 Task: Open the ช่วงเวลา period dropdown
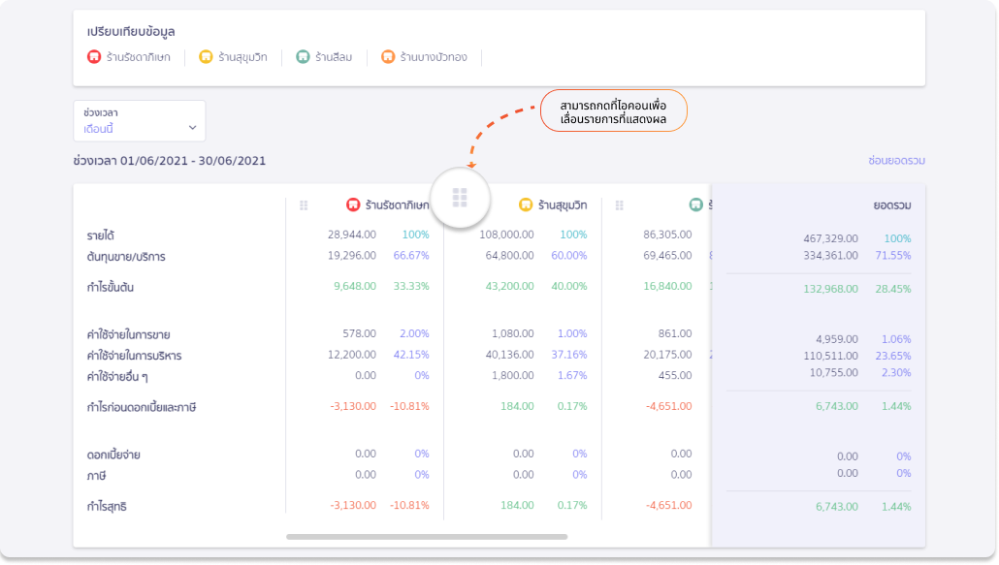click(x=140, y=121)
